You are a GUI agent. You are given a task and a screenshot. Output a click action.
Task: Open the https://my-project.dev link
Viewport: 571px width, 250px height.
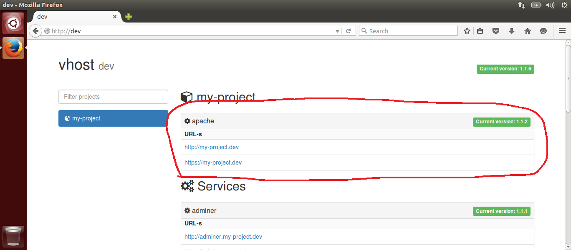click(213, 162)
